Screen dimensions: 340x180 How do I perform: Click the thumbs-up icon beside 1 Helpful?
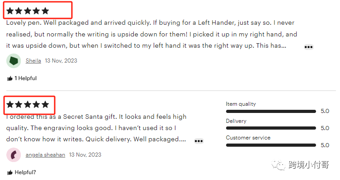pyautogui.click(x=10, y=78)
